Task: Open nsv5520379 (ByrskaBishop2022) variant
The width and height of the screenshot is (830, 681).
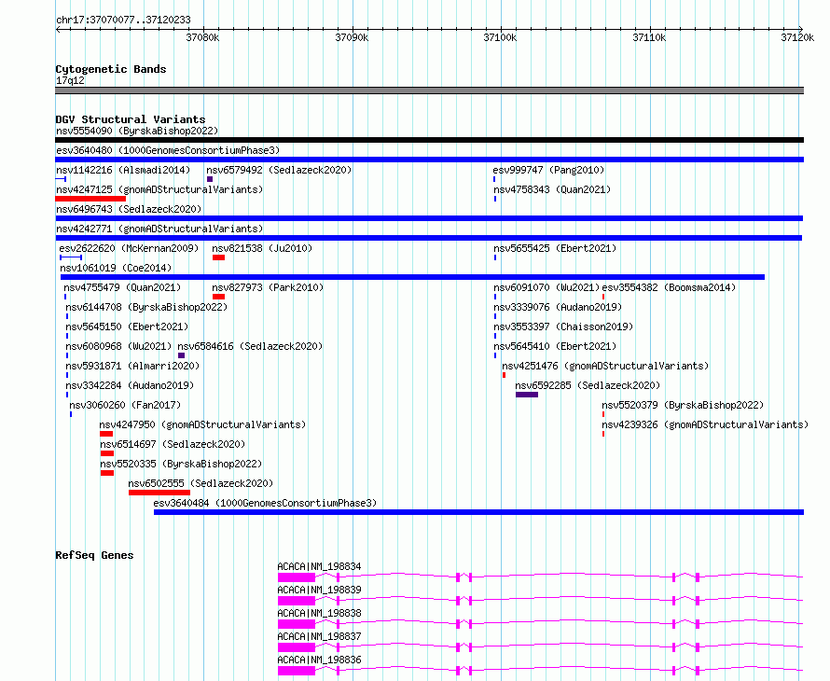Action: click(x=683, y=405)
